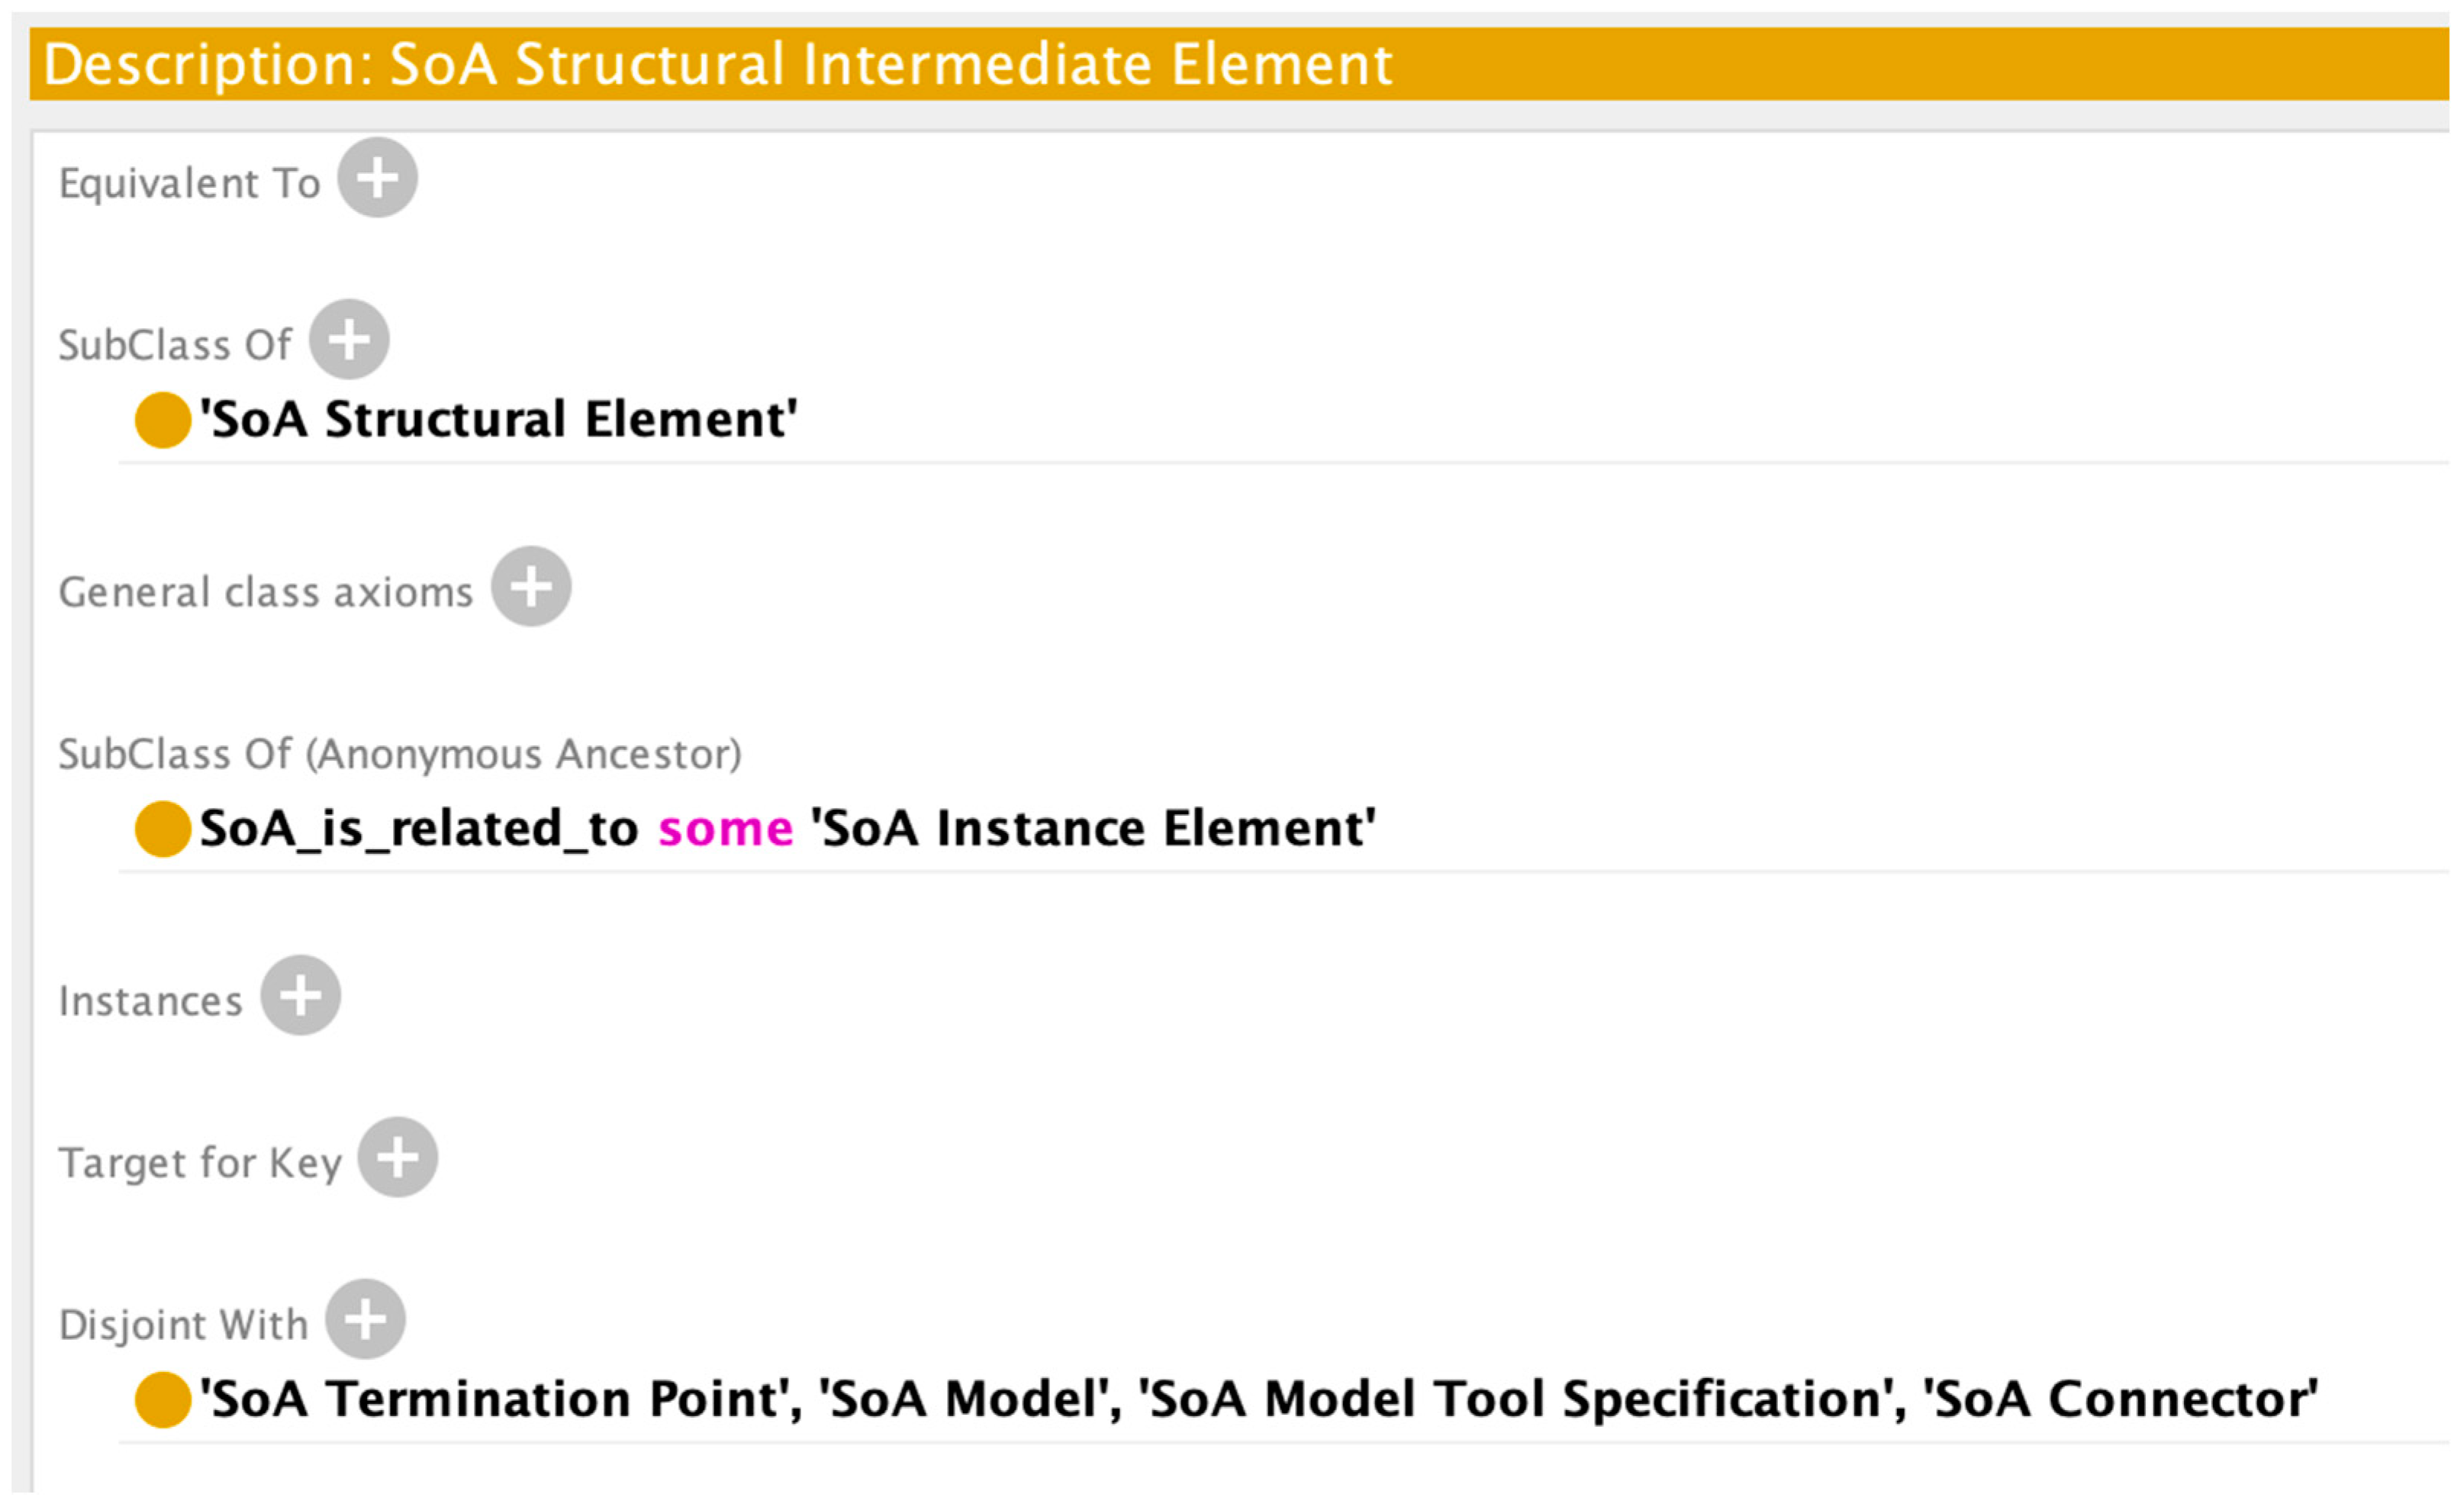Click the 'General class axioms' section label

[x=265, y=593]
